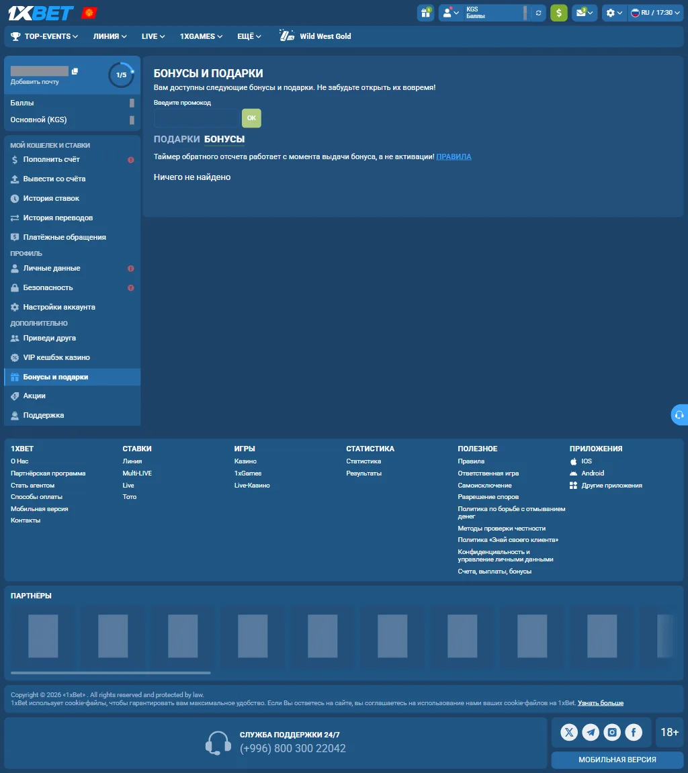The image size is (688, 773).
Task: Focus the promo code input field
Action: 197,118
